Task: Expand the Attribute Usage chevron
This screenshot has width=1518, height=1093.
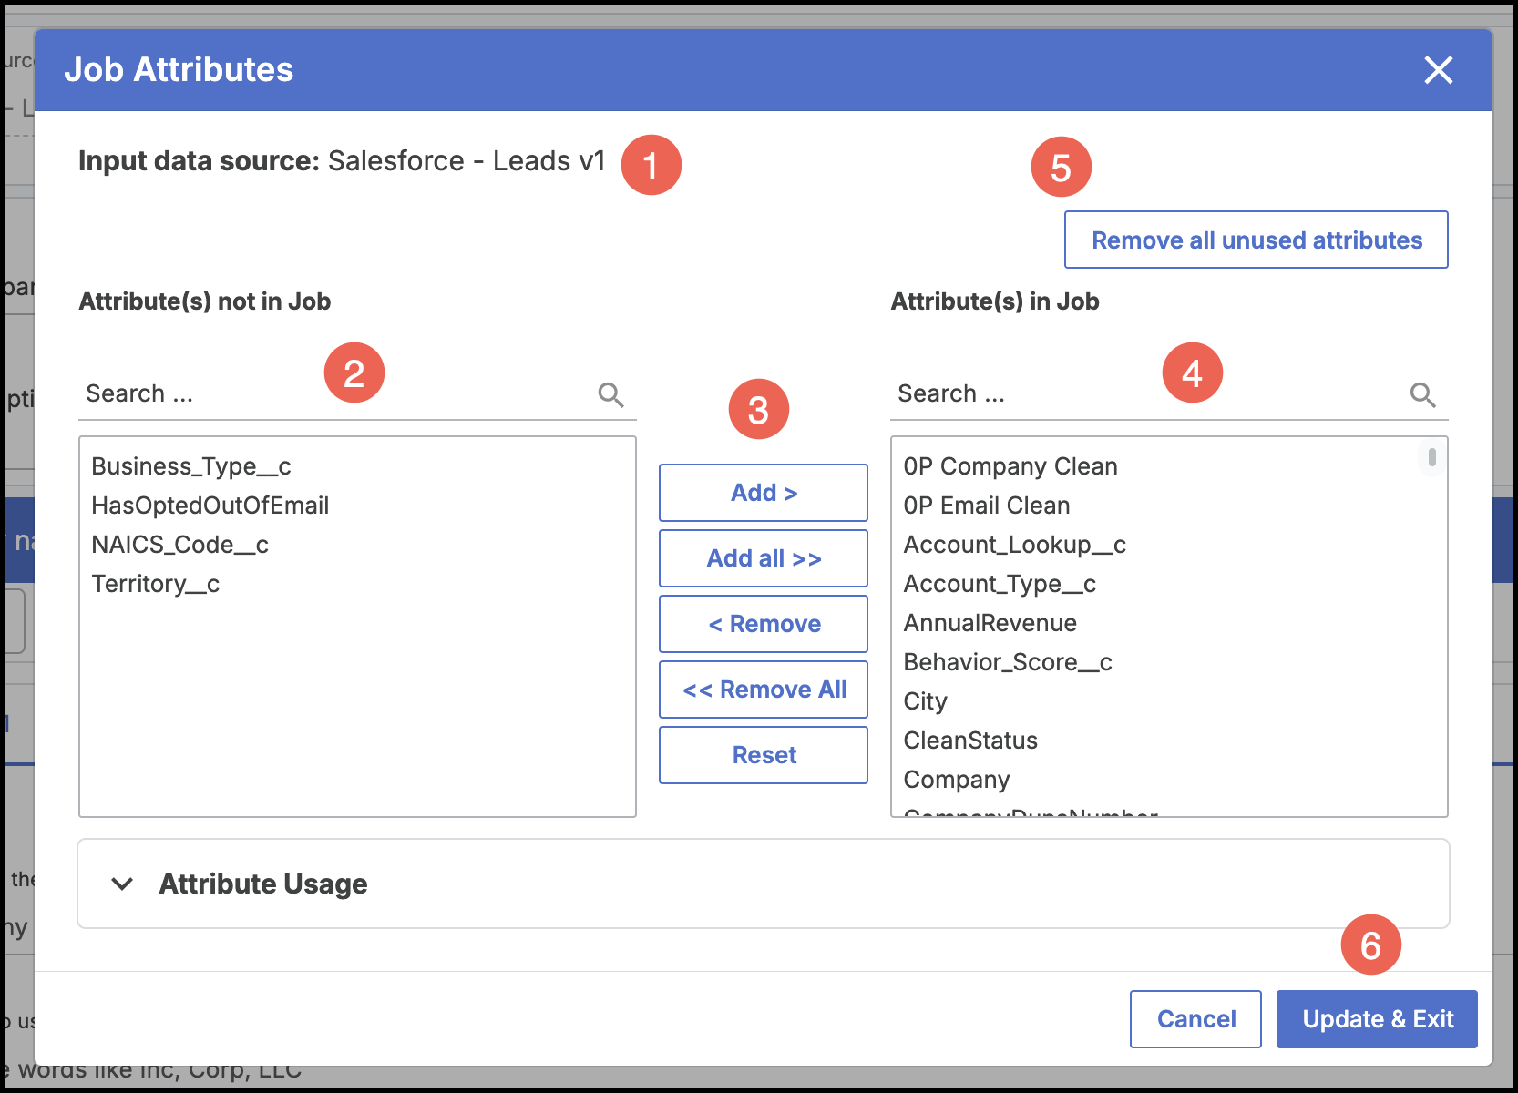Action: [122, 884]
